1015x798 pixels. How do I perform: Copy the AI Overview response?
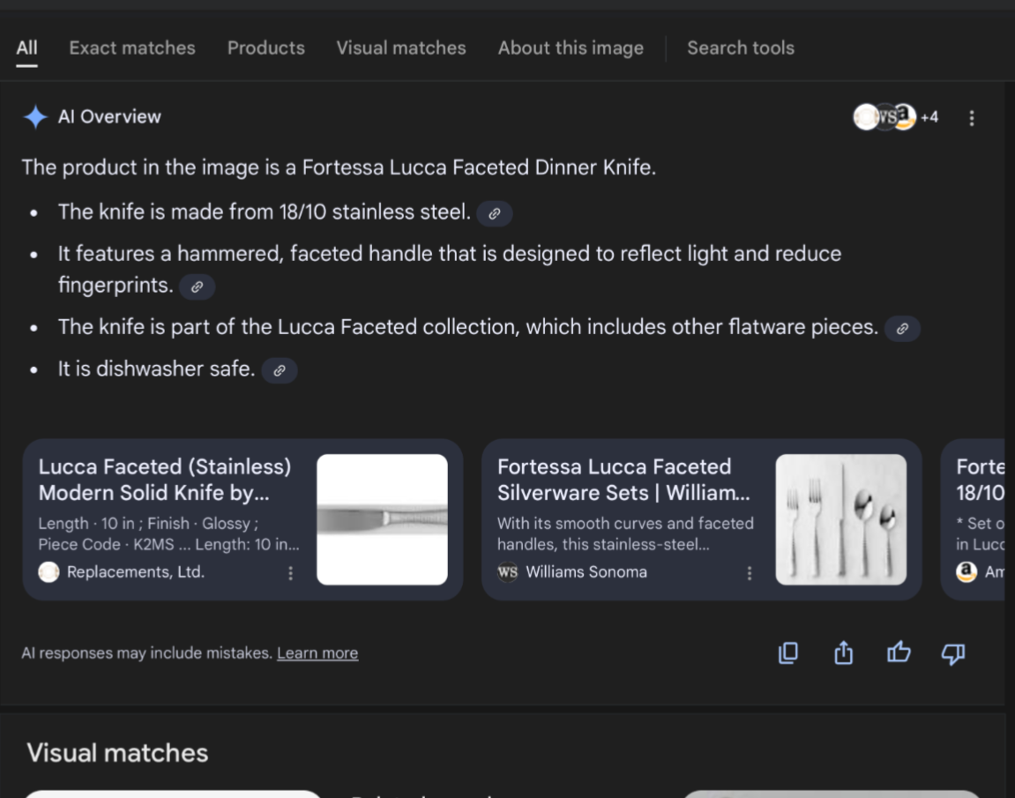(788, 653)
